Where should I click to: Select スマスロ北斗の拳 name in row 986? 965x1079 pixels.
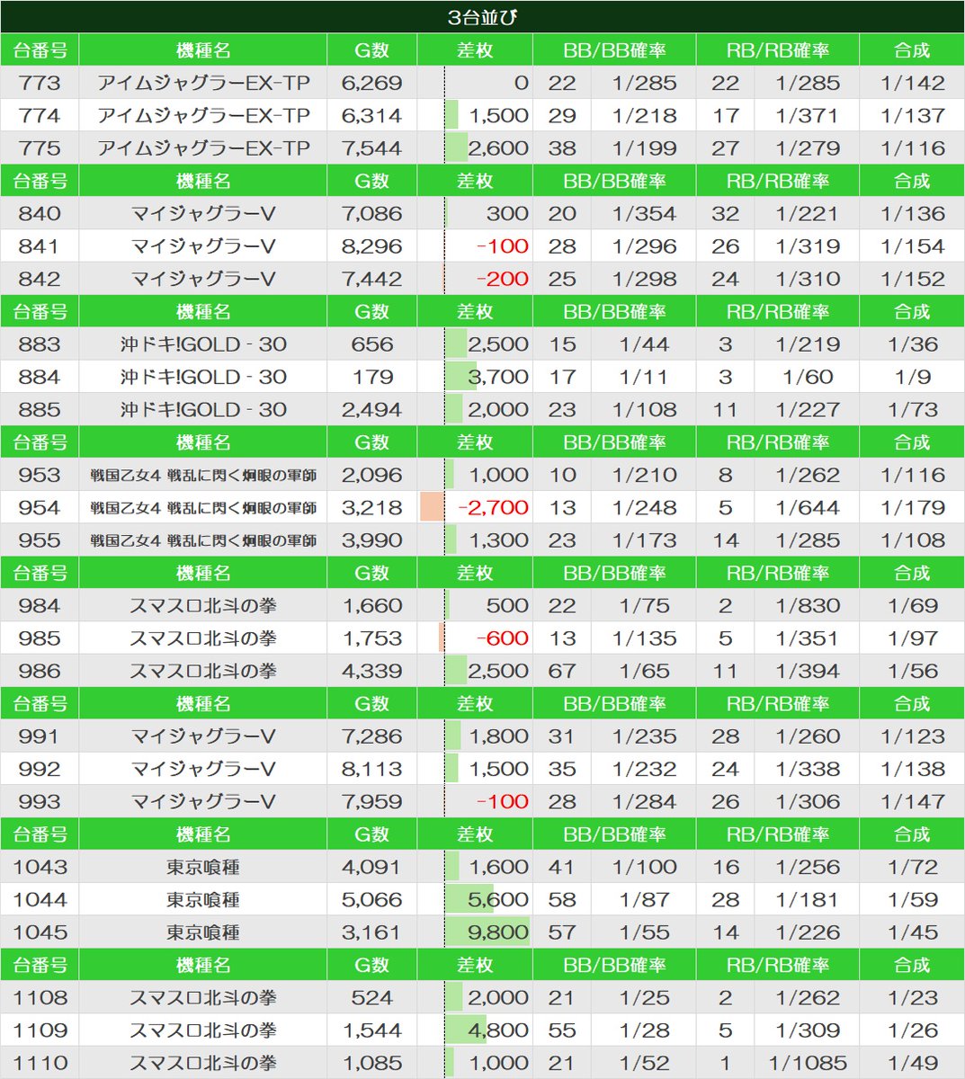click(203, 671)
